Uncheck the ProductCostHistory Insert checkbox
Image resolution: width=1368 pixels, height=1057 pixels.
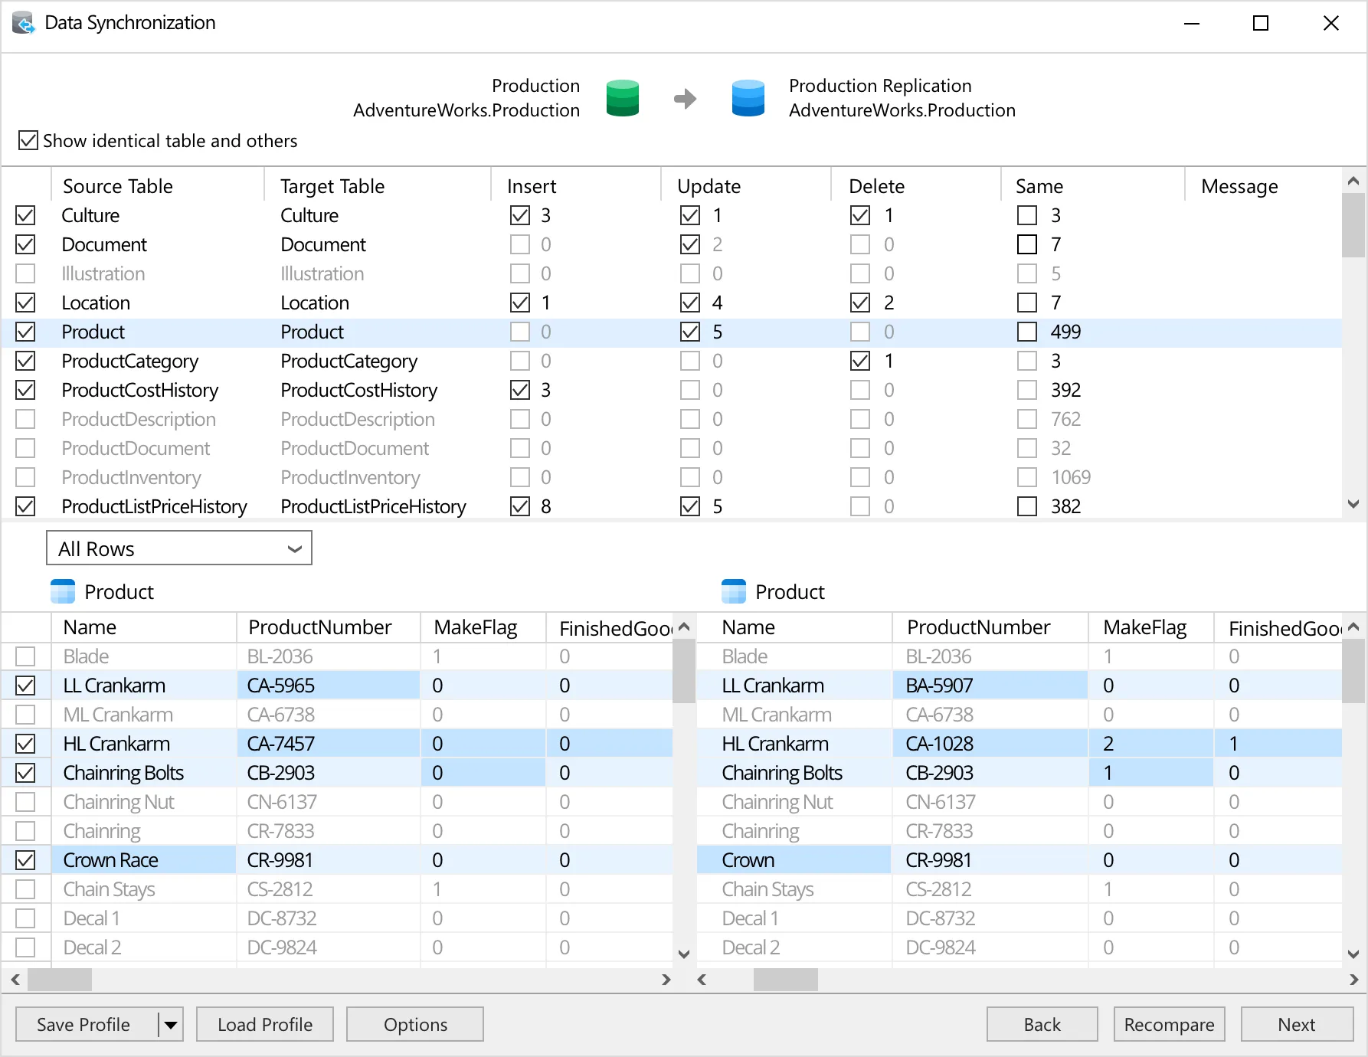point(520,390)
